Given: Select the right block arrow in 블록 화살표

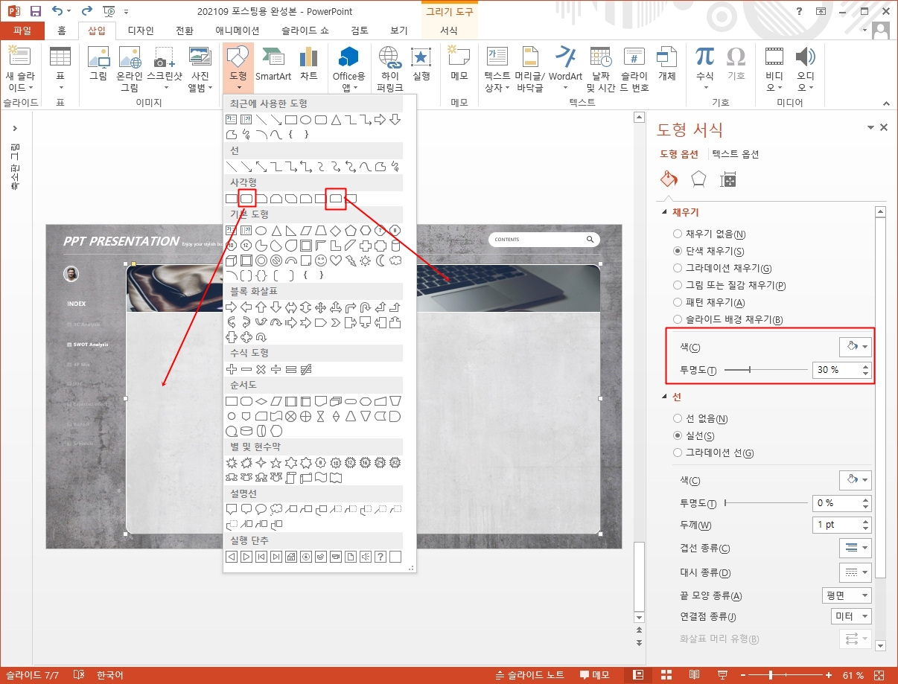Looking at the screenshot, I should tap(231, 307).
